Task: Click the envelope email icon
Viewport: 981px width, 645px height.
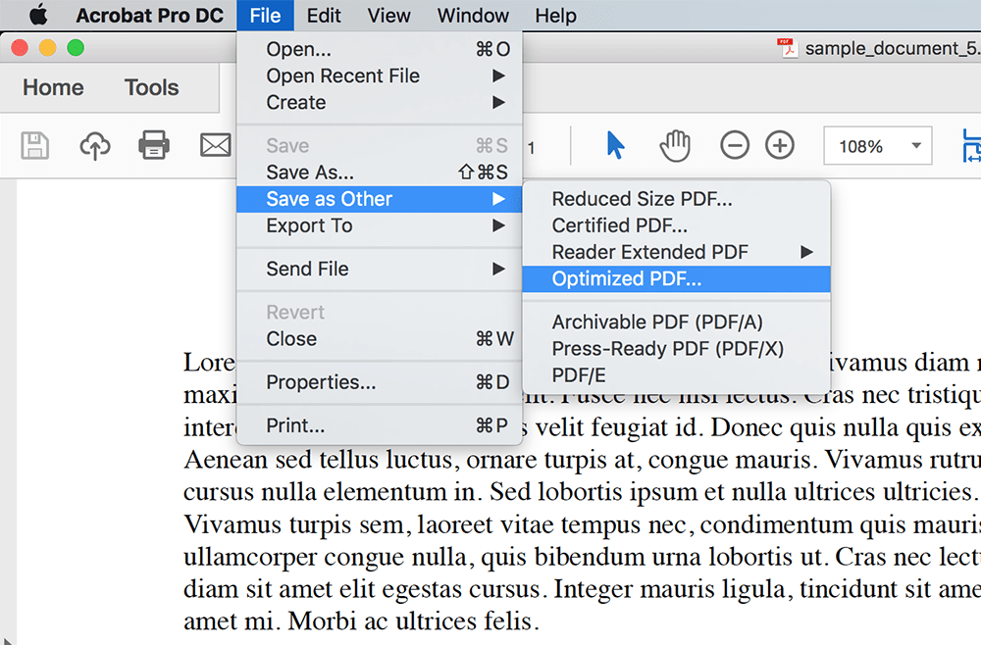Action: [x=215, y=145]
